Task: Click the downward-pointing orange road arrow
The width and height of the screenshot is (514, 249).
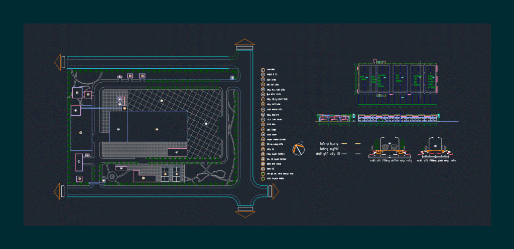Action: 245,214
